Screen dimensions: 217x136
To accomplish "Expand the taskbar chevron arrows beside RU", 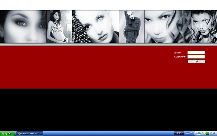I will point(191,133).
